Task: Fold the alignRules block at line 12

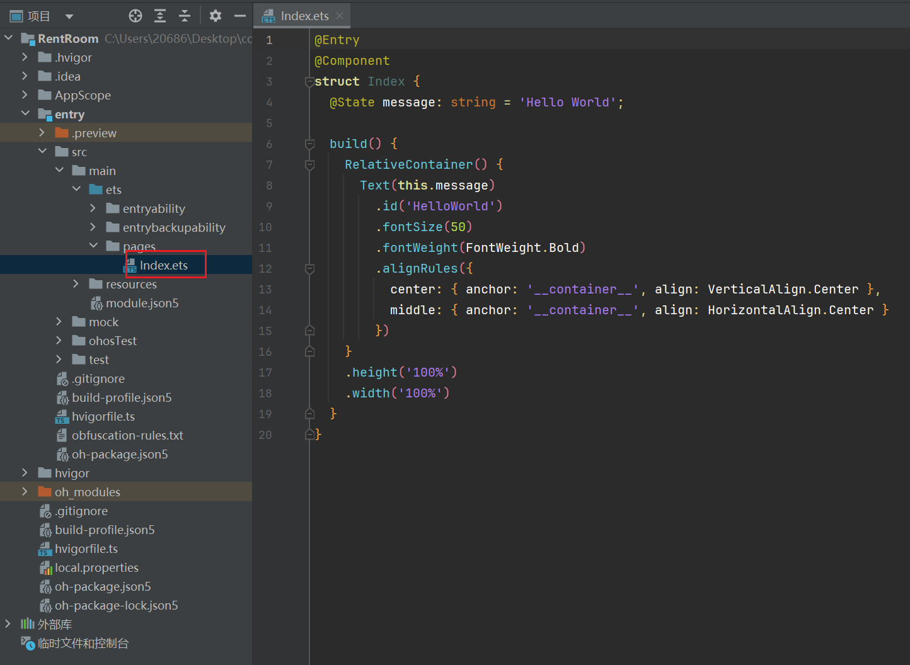Action: pyautogui.click(x=309, y=268)
